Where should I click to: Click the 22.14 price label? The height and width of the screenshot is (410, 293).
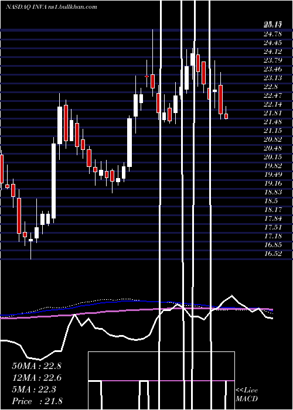(273, 104)
